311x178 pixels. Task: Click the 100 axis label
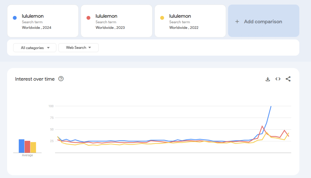51,106
